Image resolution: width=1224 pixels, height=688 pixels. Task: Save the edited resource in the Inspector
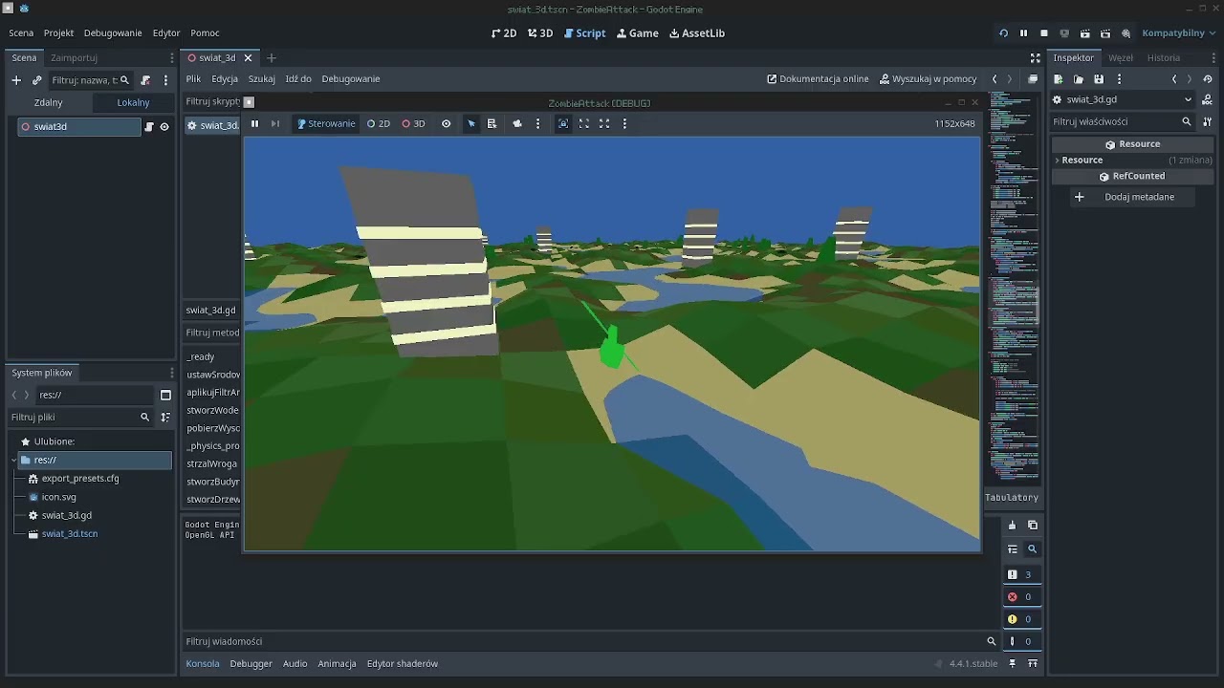[1099, 79]
